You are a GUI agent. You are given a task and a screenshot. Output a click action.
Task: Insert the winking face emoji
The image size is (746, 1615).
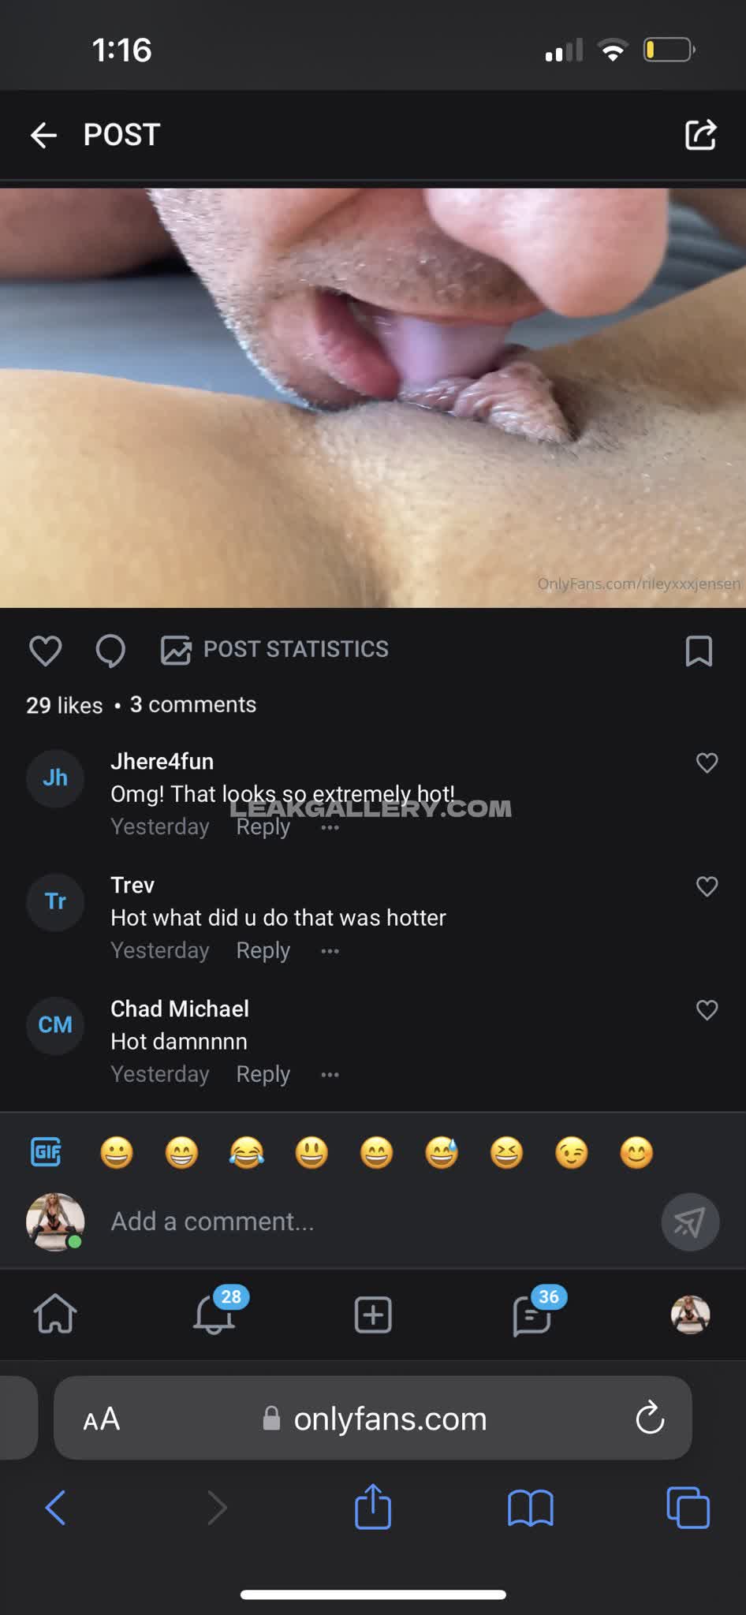click(571, 1153)
